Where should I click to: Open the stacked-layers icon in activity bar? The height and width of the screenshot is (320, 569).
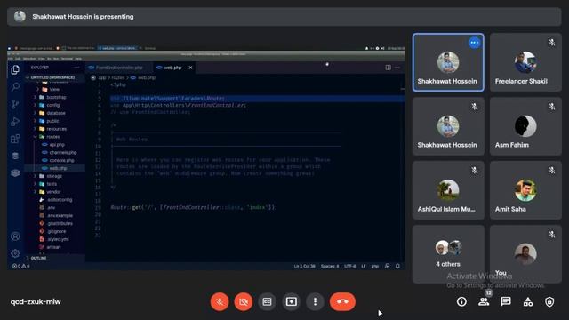[15, 172]
